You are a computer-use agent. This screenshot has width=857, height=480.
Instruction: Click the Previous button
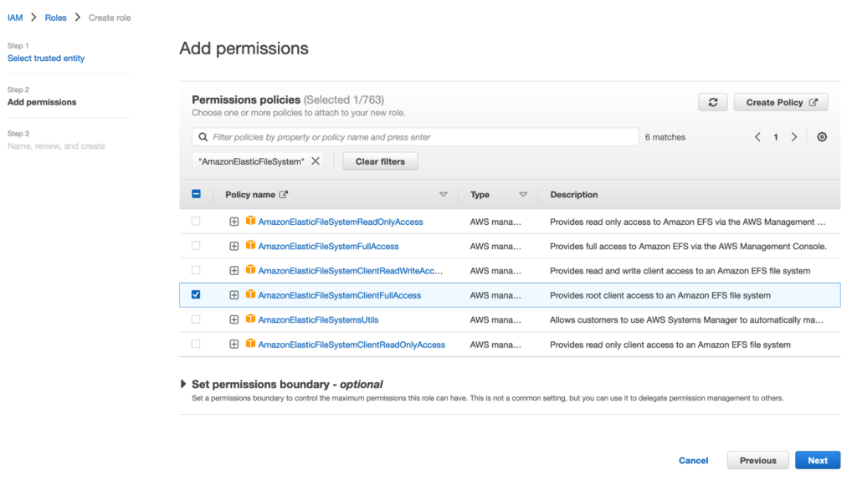[757, 460]
